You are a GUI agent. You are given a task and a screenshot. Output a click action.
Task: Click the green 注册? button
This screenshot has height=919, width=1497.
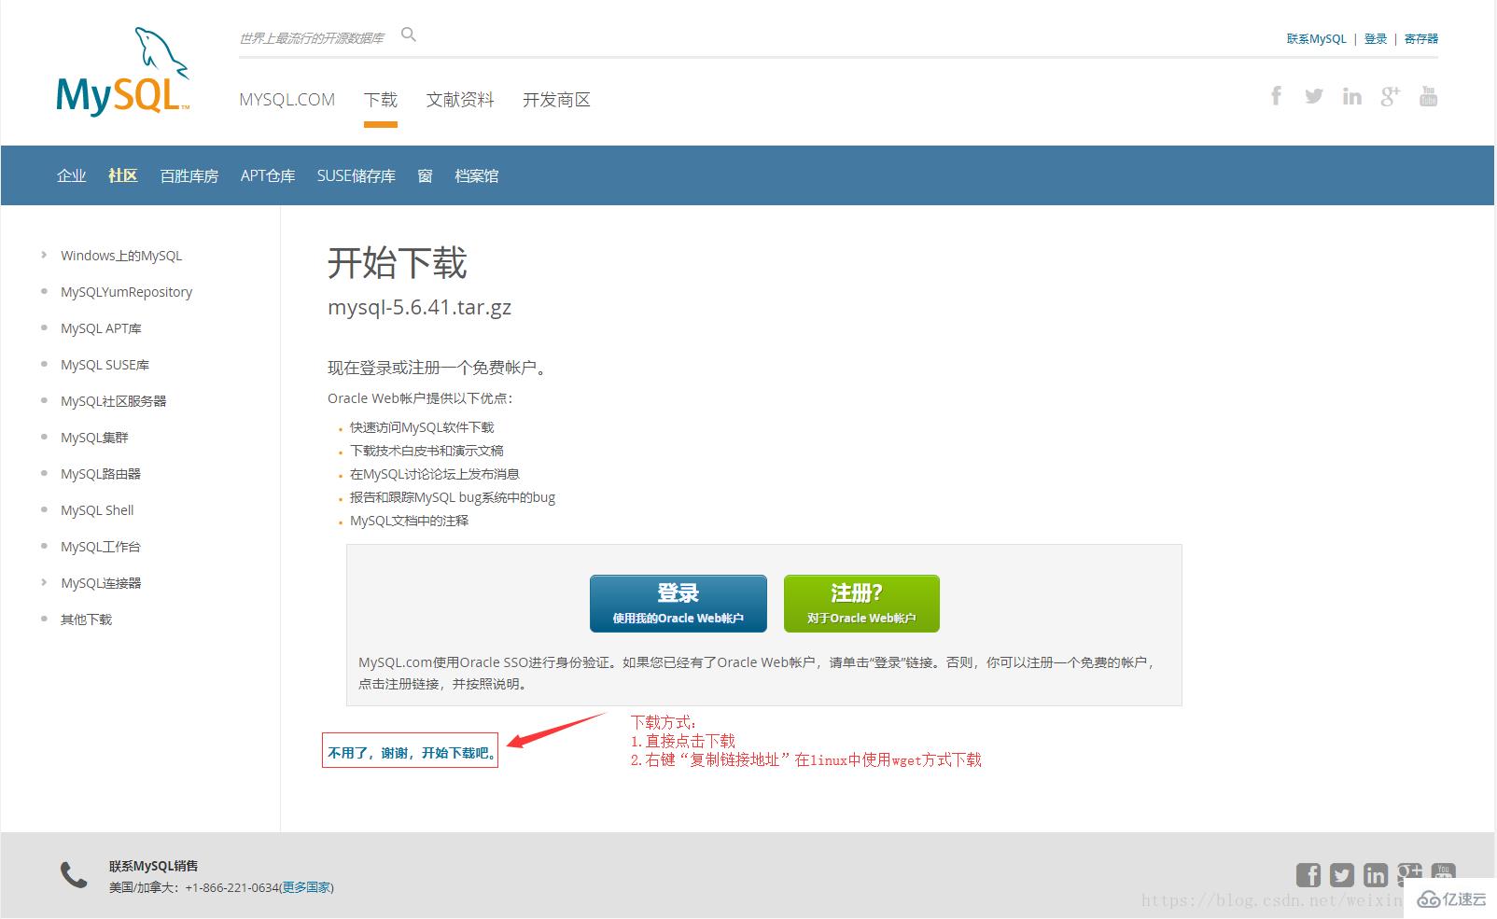861,604
